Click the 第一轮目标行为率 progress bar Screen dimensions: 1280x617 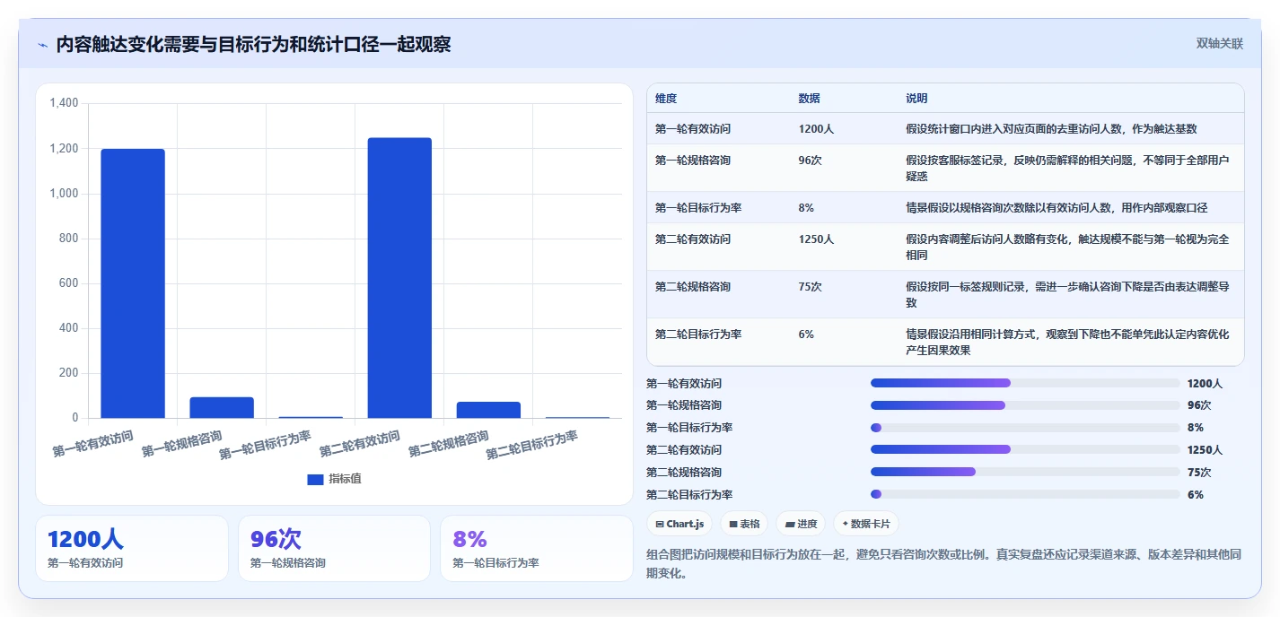pos(1025,428)
